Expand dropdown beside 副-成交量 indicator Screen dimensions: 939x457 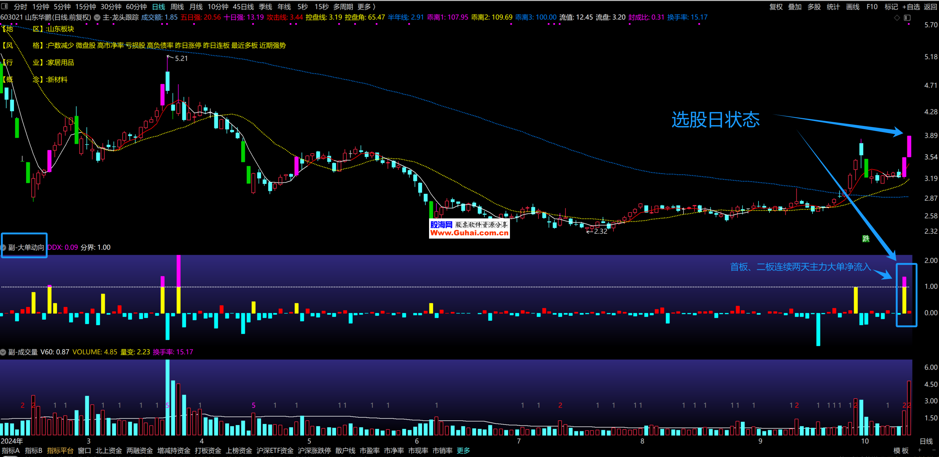[x=3, y=352]
